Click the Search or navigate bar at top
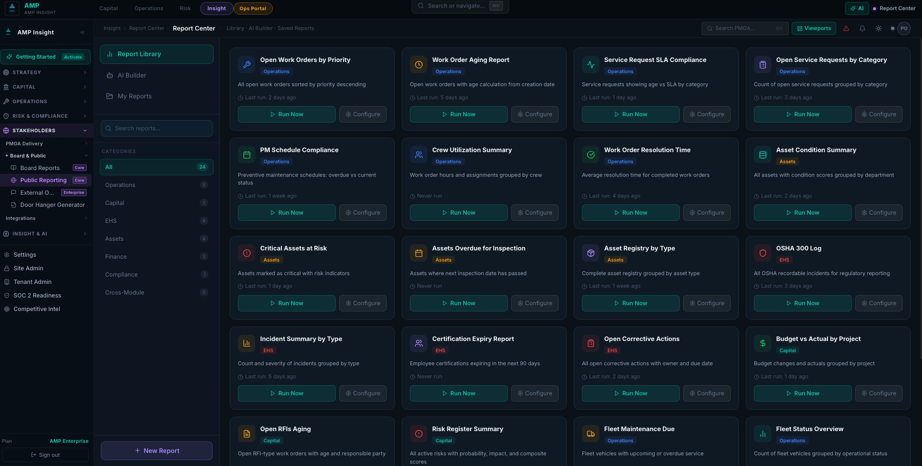Viewport: 922px width, 466px height. pos(460,6)
